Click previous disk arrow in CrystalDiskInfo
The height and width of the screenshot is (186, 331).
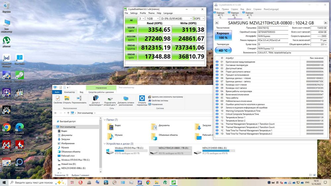coord(216,23)
